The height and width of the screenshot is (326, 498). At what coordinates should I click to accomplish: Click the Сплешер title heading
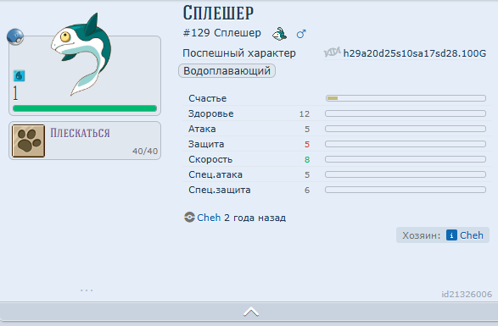pyautogui.click(x=218, y=13)
